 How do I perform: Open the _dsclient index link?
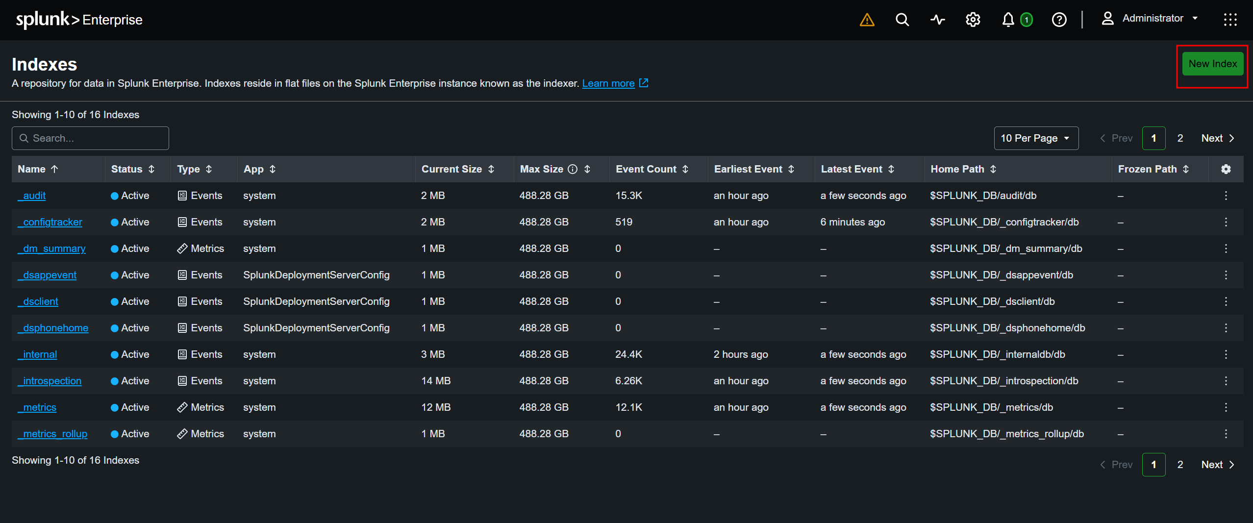(x=38, y=301)
